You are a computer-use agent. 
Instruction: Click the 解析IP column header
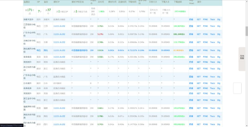pyautogui.click(x=57, y=2)
